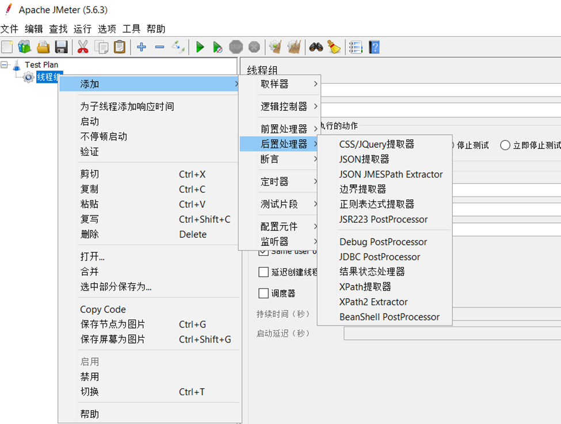Select JSON JMESPath Extractor
The height and width of the screenshot is (424, 561).
point(384,174)
